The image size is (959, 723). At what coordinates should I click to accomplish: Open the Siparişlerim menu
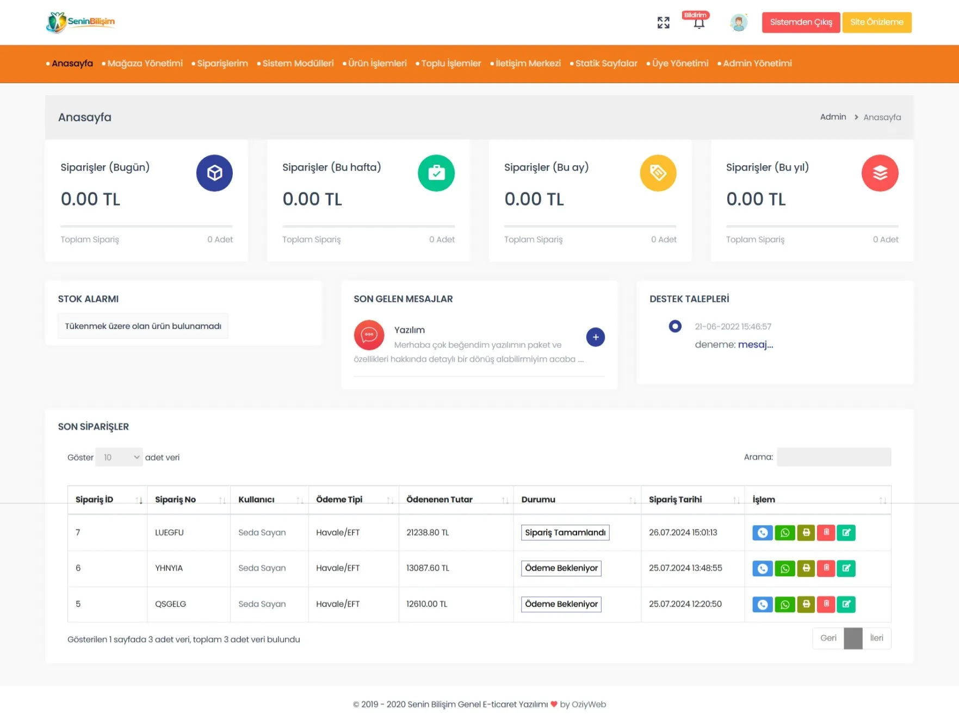click(x=222, y=64)
